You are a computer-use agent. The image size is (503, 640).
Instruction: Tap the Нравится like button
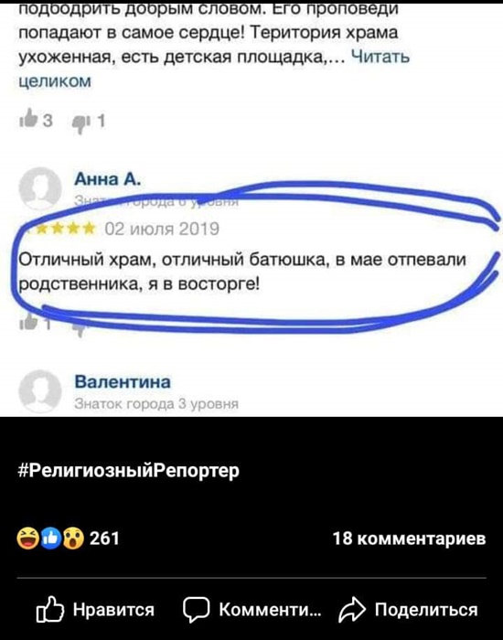coord(95,610)
